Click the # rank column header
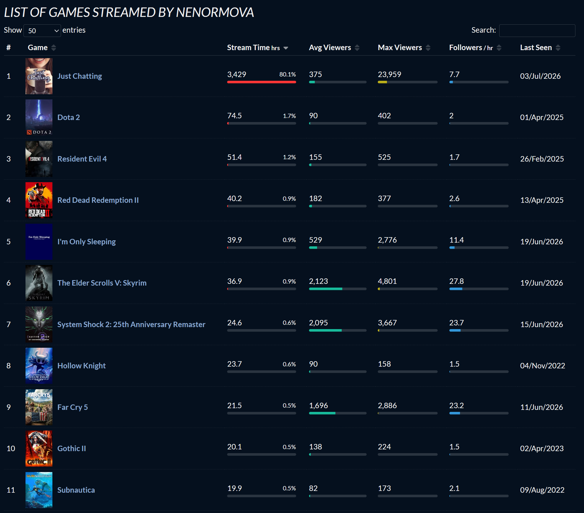Image resolution: width=584 pixels, height=513 pixels. (x=9, y=48)
